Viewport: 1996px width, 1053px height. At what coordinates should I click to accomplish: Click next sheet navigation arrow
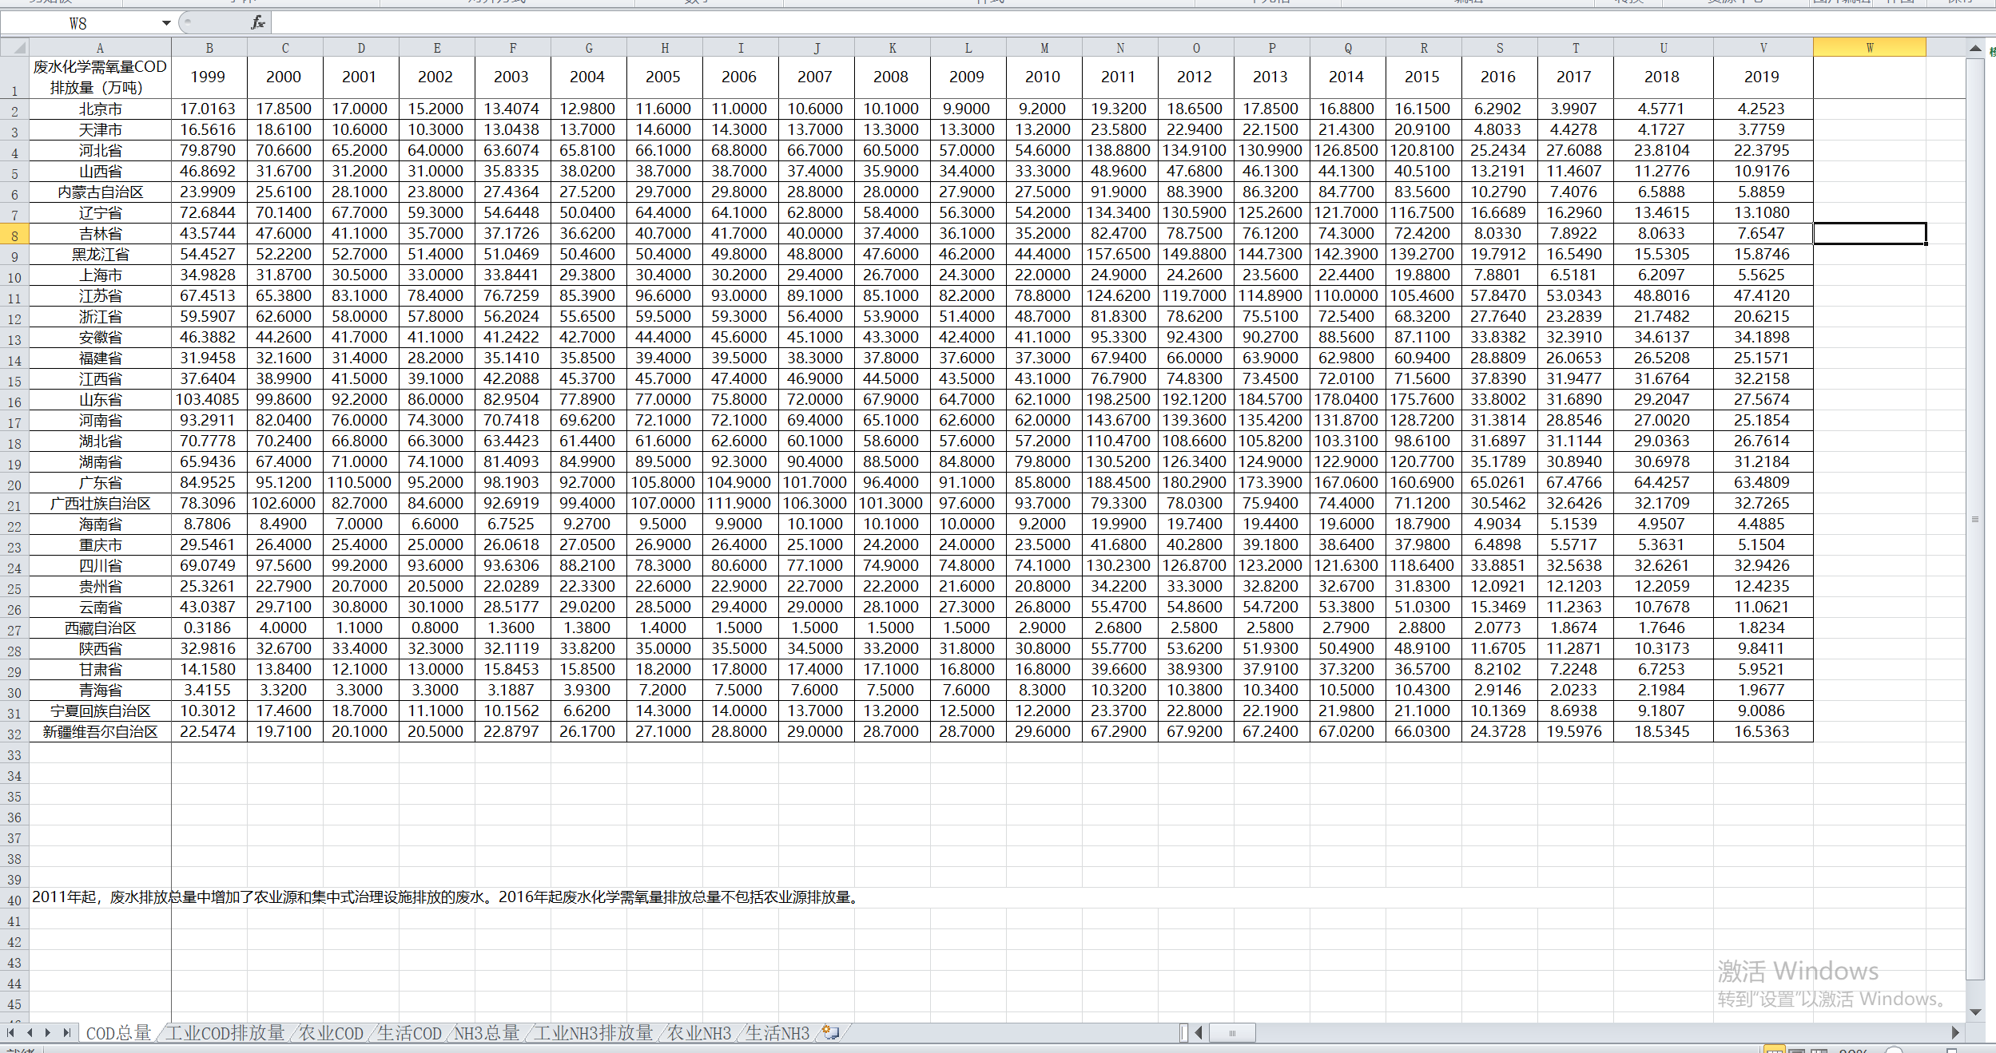pyautogui.click(x=48, y=1032)
